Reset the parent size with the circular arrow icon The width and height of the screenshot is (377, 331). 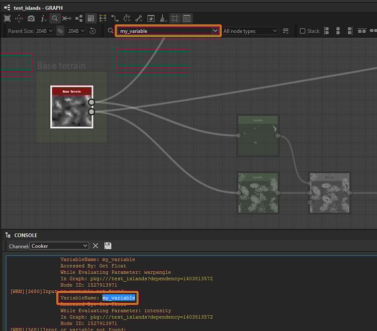point(92,31)
